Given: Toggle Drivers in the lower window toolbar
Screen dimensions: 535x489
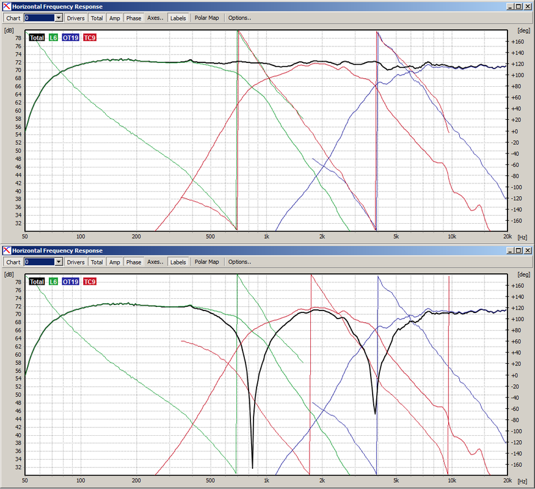Looking at the screenshot, I should click(75, 262).
